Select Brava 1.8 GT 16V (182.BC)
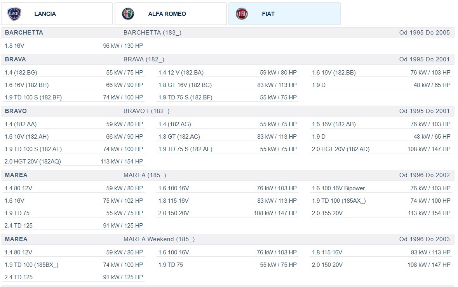Screen dimensions: 458x287 (x=227, y=85)
